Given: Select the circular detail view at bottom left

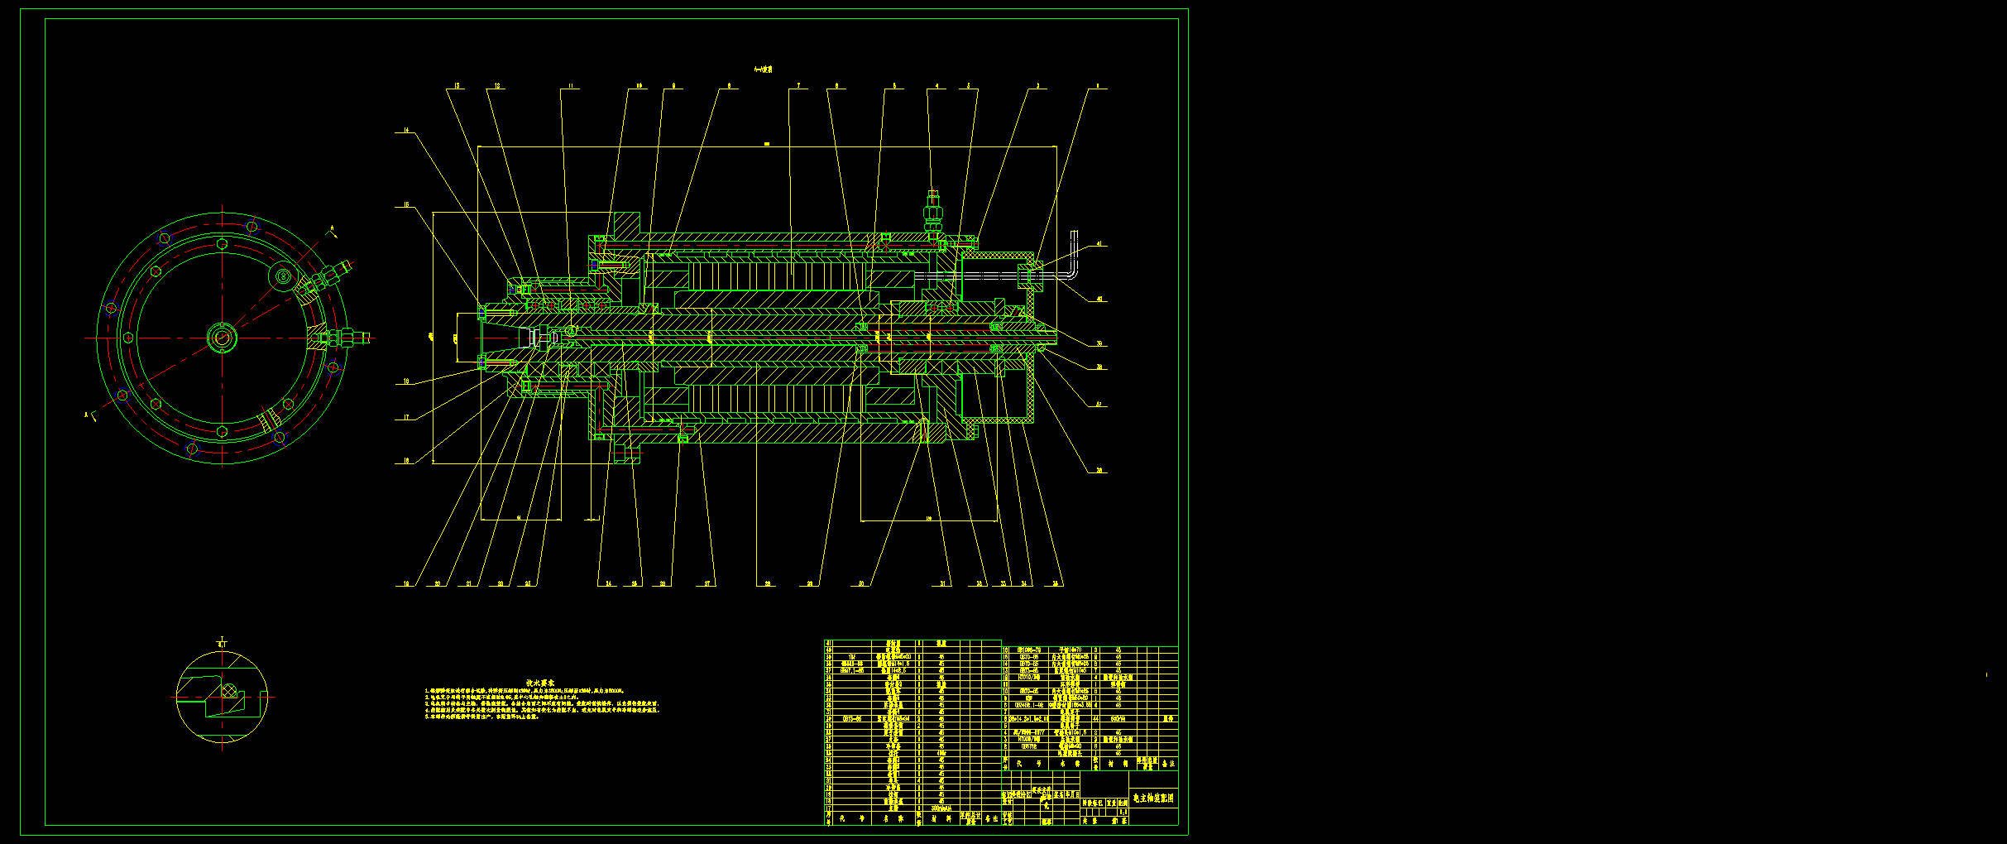Looking at the screenshot, I should 222,697.
